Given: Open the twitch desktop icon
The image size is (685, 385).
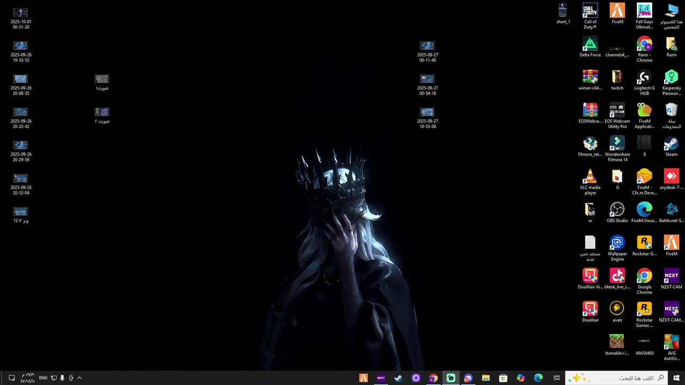Looking at the screenshot, I should [617, 80].
